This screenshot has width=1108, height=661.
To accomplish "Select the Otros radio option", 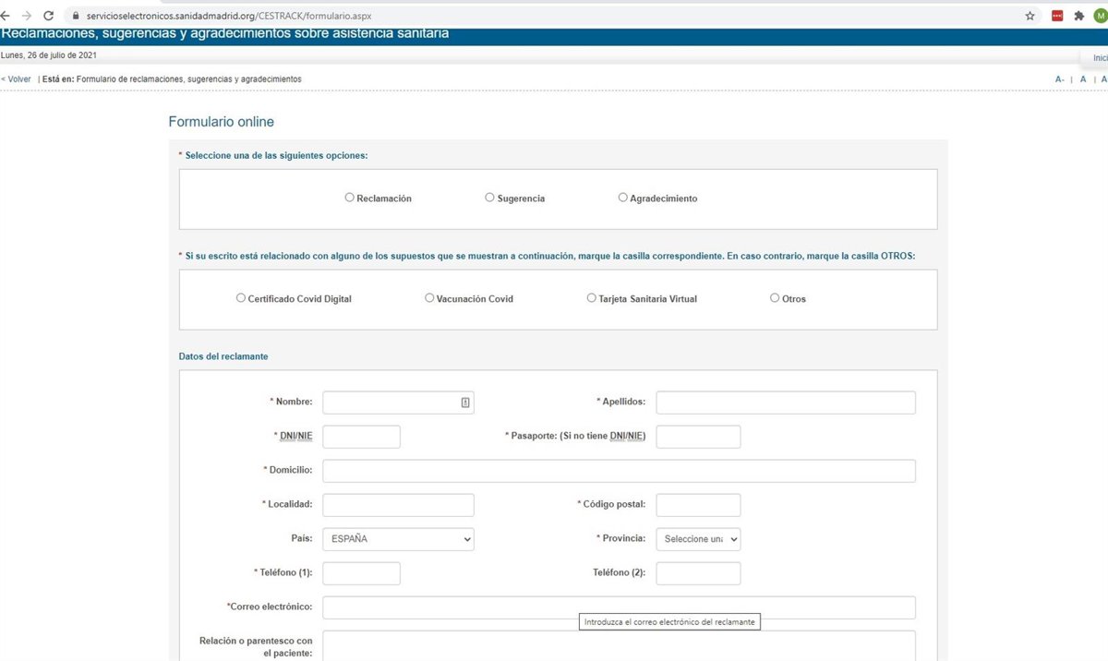I will pyautogui.click(x=775, y=298).
